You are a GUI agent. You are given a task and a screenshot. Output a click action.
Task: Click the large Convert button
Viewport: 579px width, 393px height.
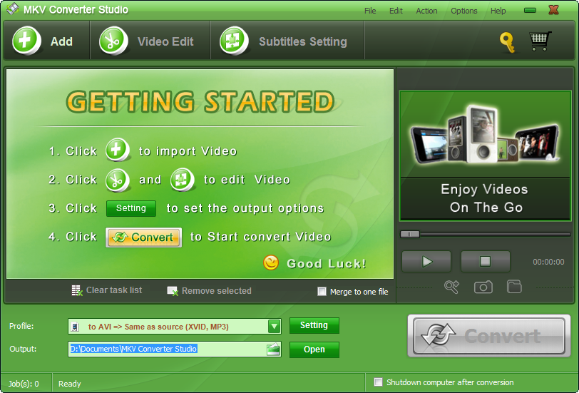[x=489, y=336]
